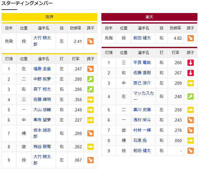Click yellow arrow icon for 辰己 涼介

191,83
